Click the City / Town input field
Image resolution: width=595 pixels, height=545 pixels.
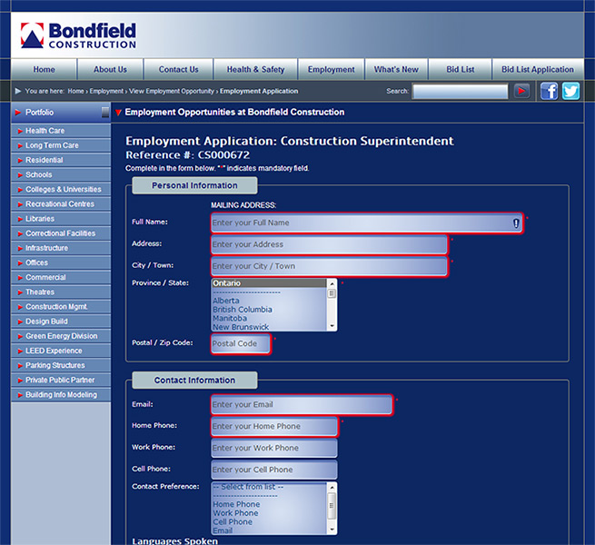pyautogui.click(x=330, y=266)
